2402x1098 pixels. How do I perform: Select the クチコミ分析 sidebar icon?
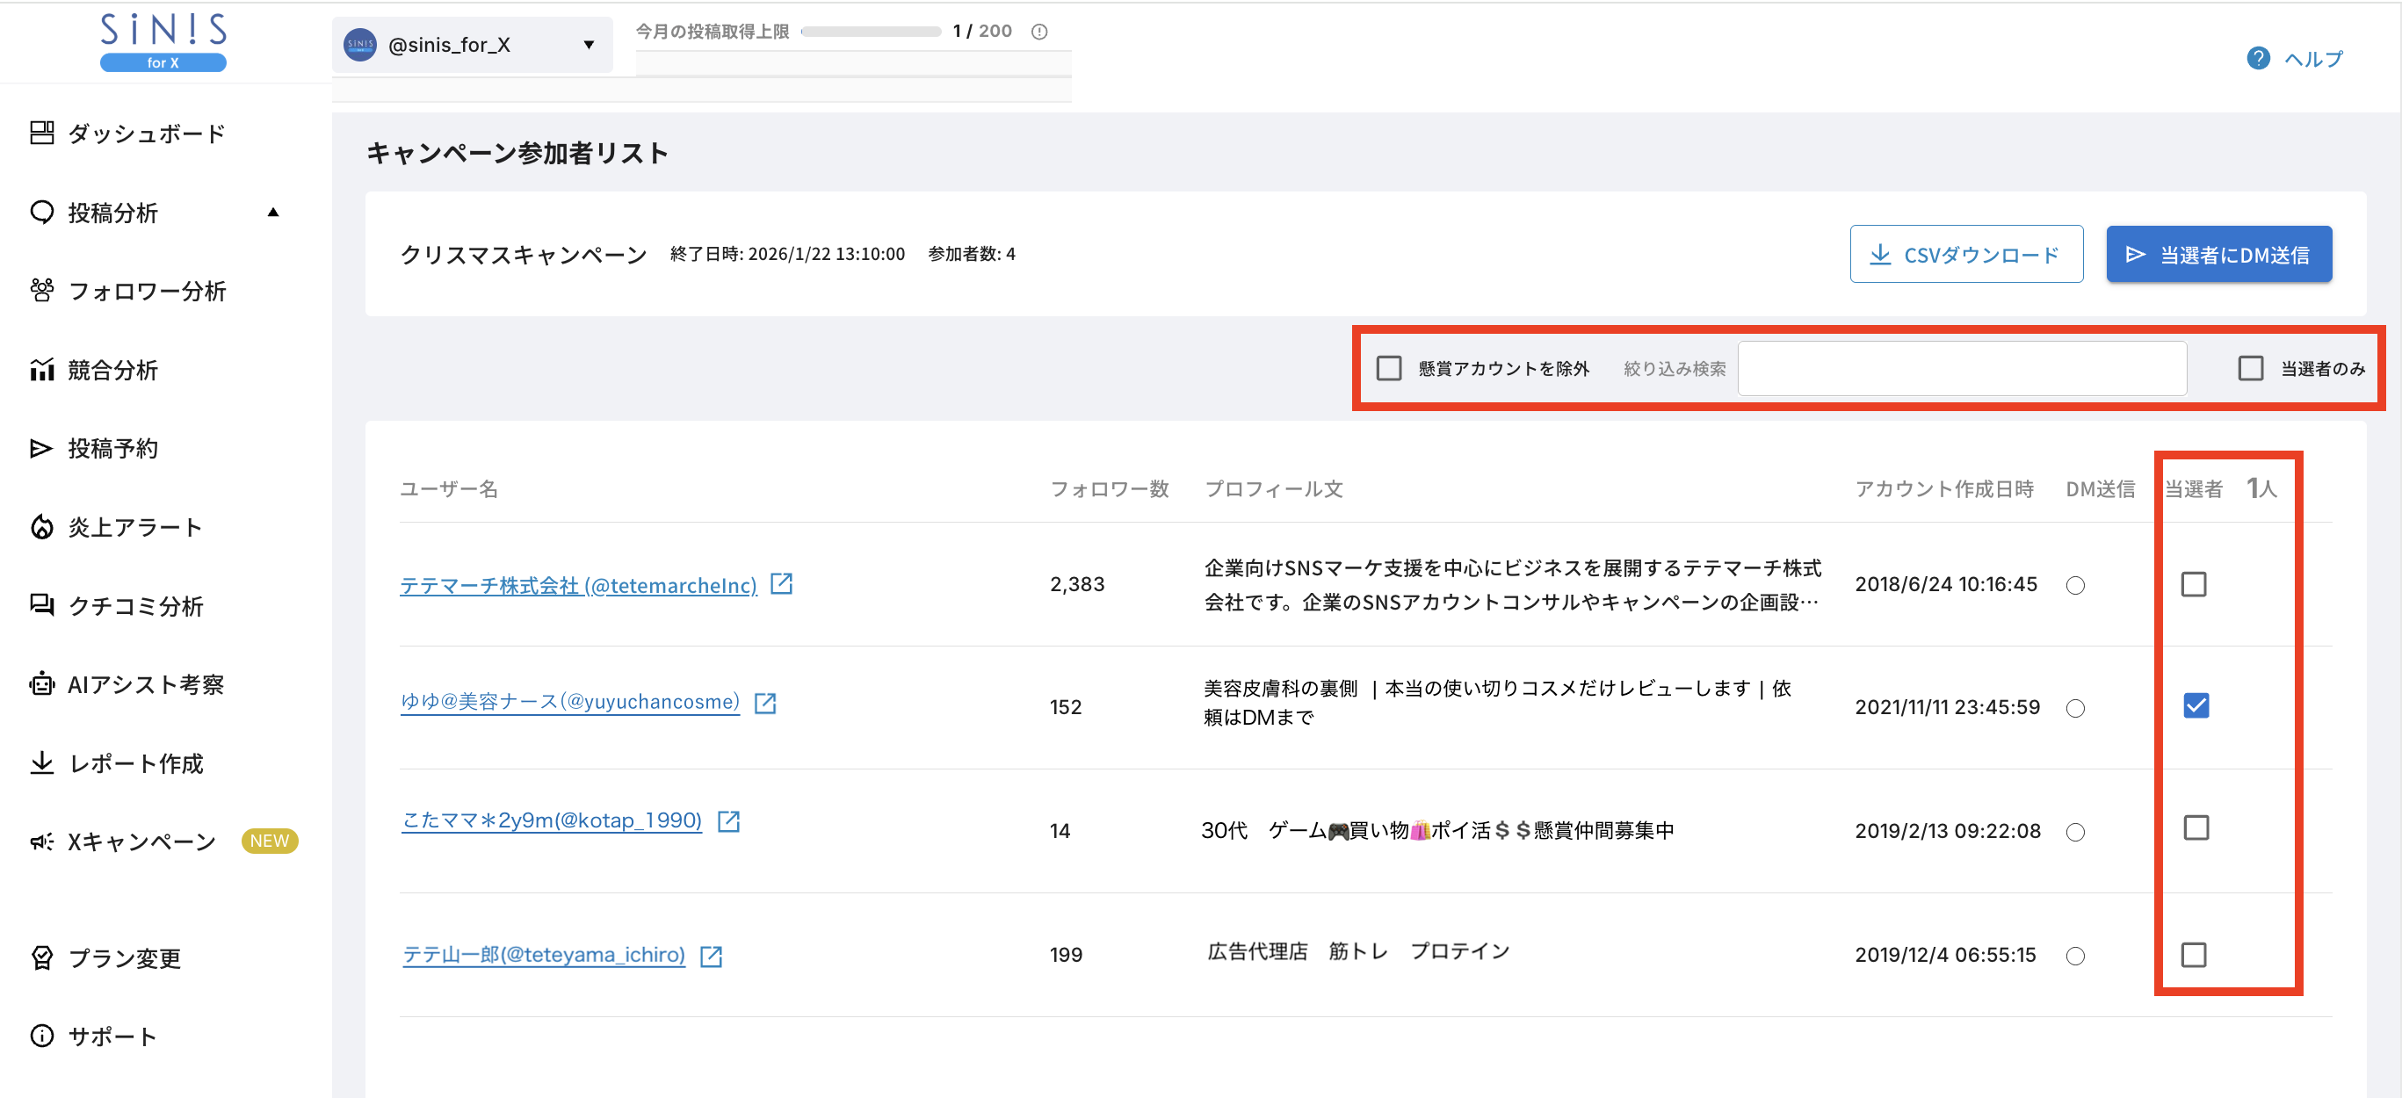(41, 606)
